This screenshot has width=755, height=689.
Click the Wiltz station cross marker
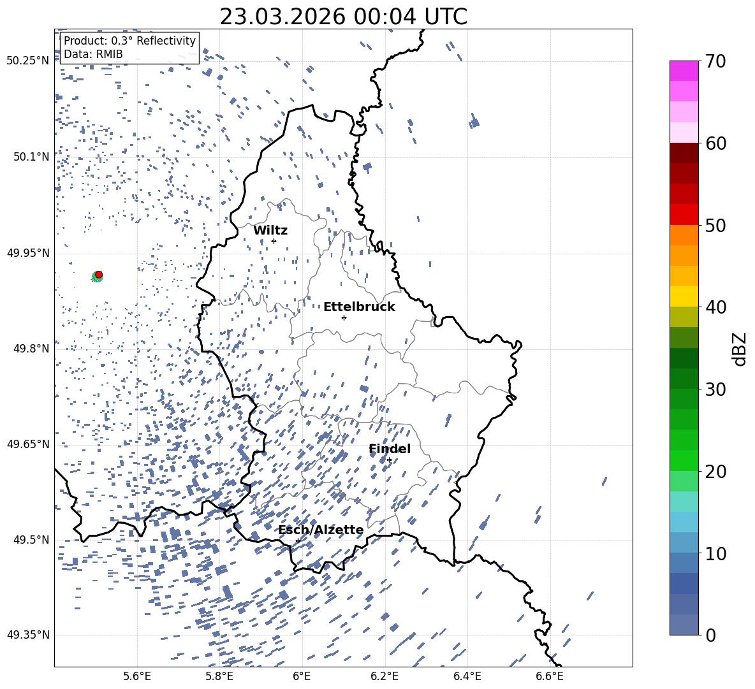coord(274,241)
